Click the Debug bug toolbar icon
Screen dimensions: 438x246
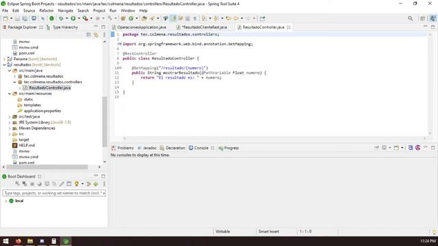tap(61, 18)
